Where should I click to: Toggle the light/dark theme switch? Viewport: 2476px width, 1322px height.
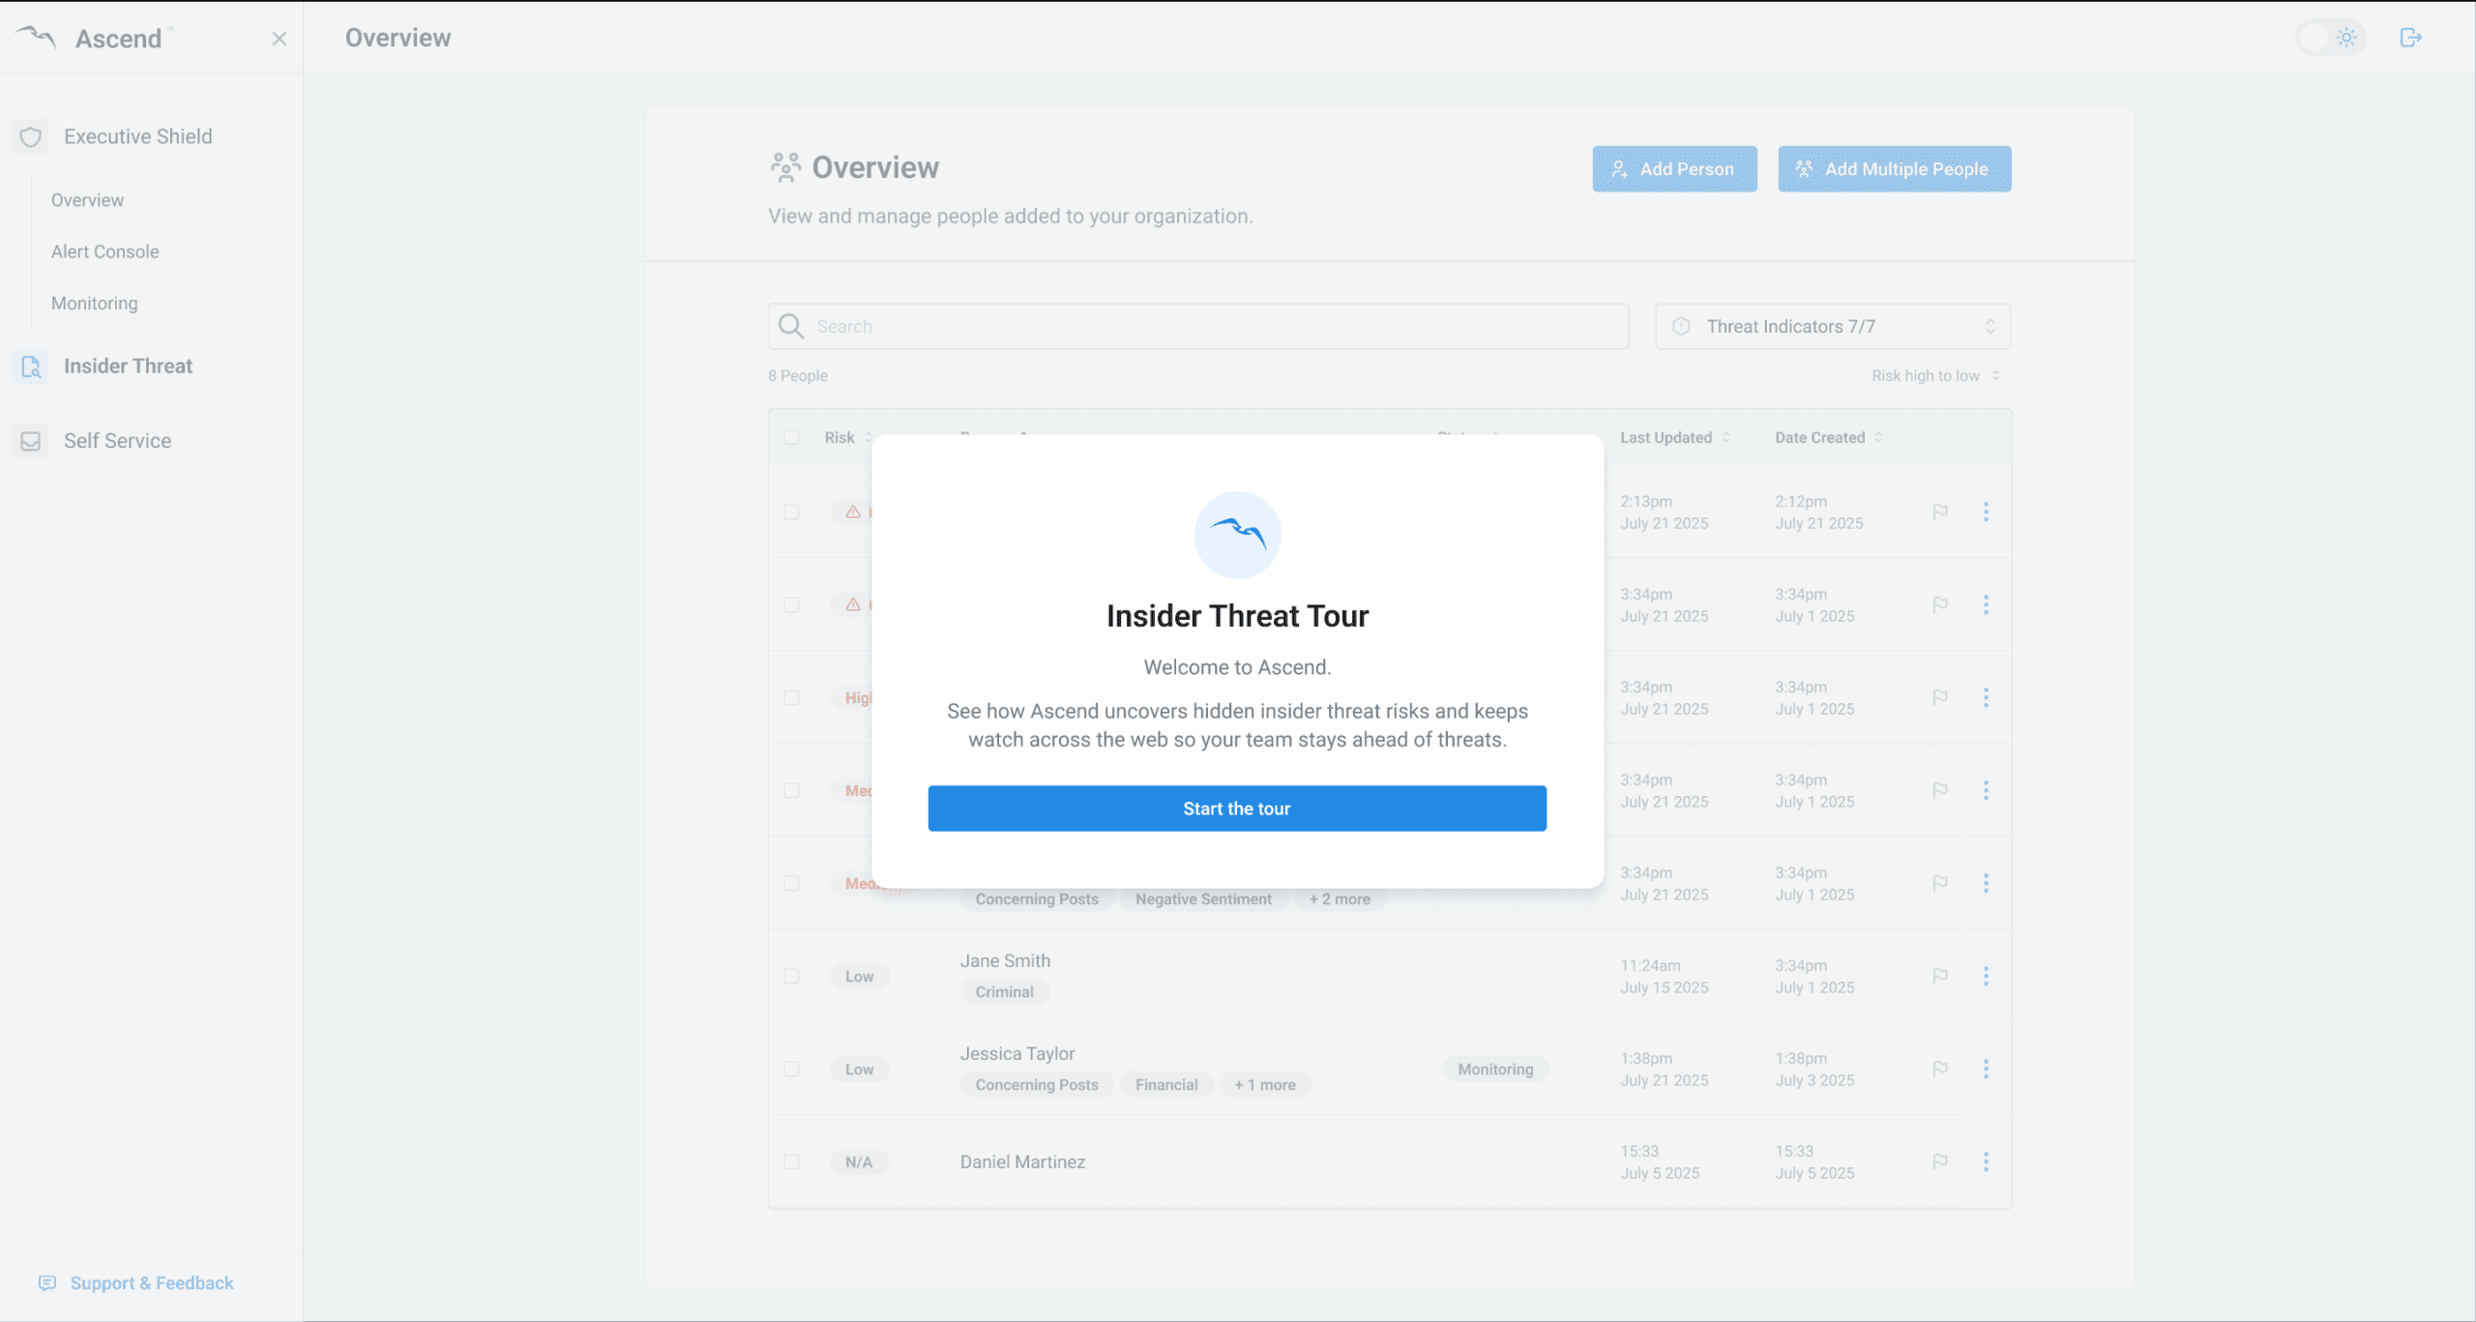(x=2330, y=38)
